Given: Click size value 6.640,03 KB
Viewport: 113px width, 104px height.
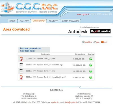Looking at the screenshot, I should click(x=79, y=77).
